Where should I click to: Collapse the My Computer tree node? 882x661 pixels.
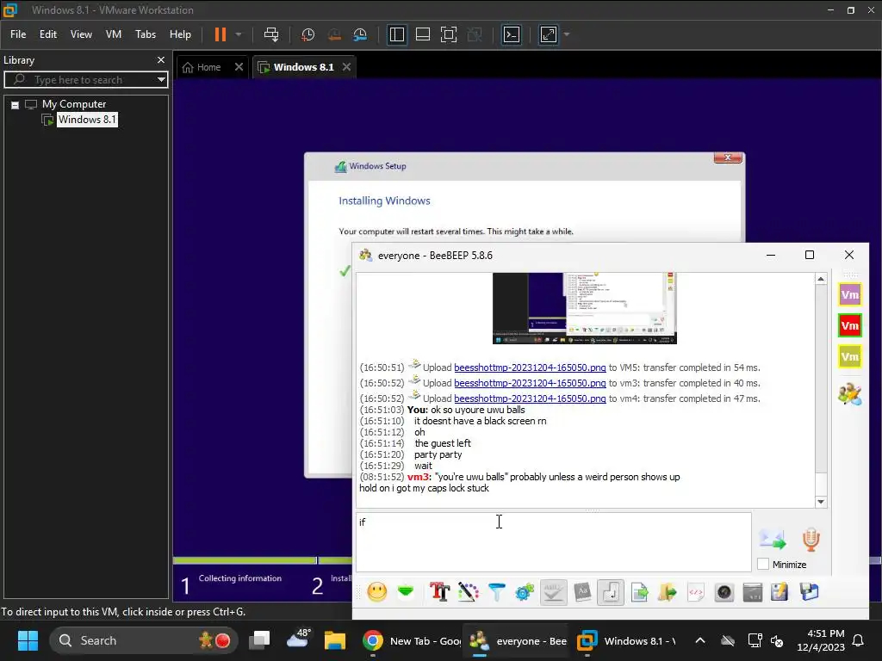pyautogui.click(x=16, y=104)
